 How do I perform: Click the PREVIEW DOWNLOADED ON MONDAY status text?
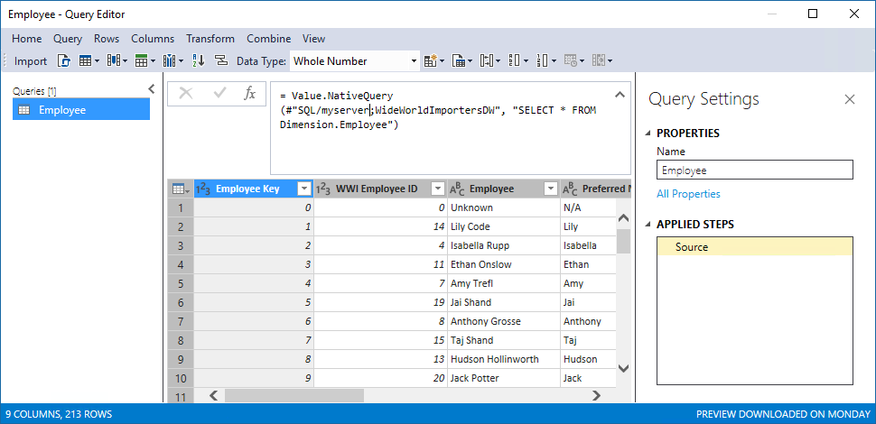point(783,414)
